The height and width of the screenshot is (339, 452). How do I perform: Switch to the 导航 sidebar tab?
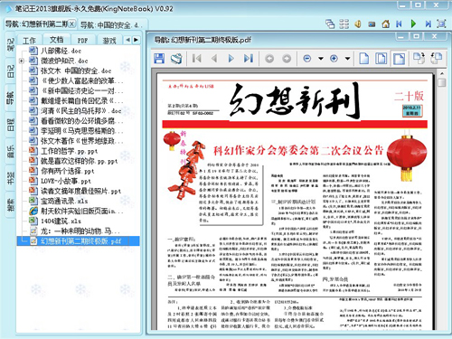tap(10, 98)
